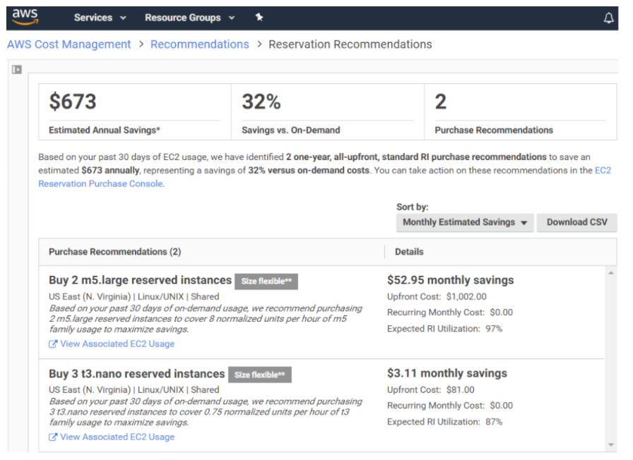View Associated EC2 Usage for m5.large
This screenshot has height=460, width=633.
(117, 344)
